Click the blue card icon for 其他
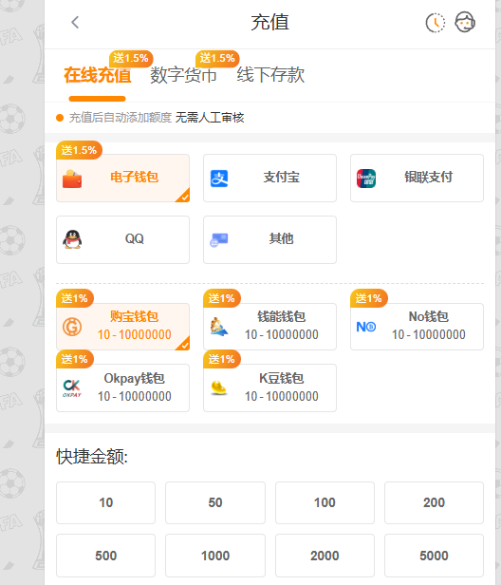 click(219, 240)
